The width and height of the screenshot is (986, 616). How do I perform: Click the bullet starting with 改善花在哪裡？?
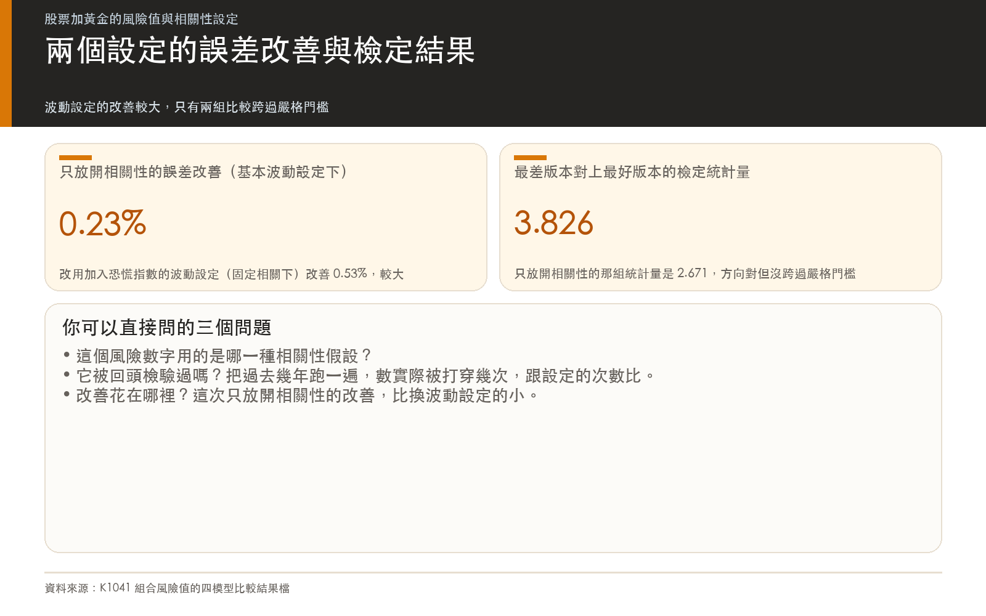[301, 395]
